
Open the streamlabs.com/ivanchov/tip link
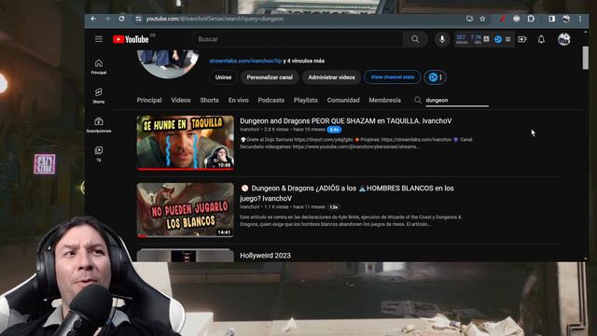[245, 61]
